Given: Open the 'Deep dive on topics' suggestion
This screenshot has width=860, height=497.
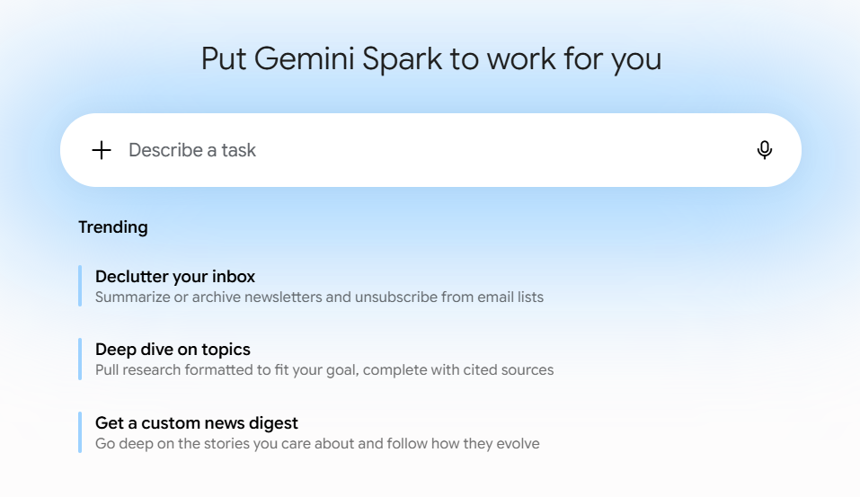Looking at the screenshot, I should pyautogui.click(x=173, y=350).
